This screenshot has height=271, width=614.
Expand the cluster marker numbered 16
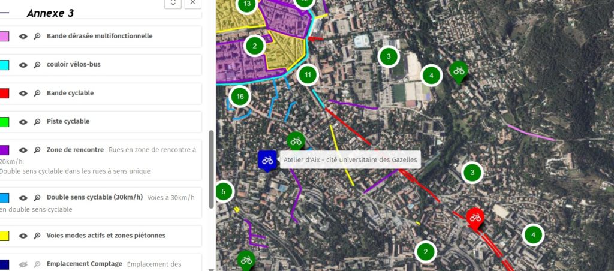click(240, 96)
